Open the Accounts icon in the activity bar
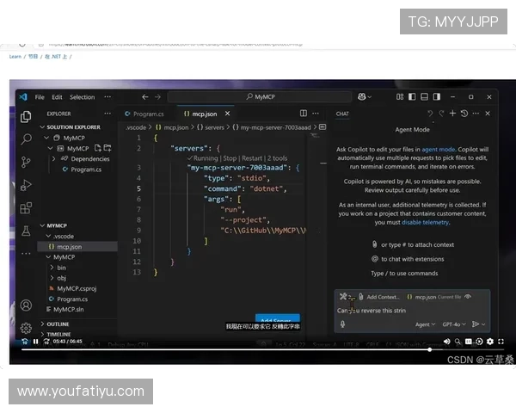The height and width of the screenshot is (413, 516). tap(26, 305)
